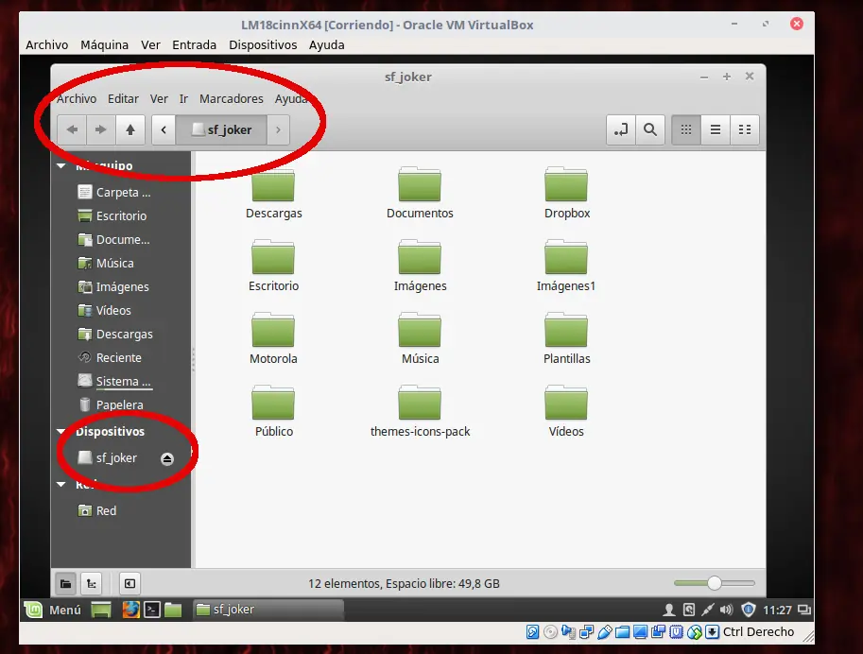The width and height of the screenshot is (863, 654).
Task: Switch to list view
Action: pyautogui.click(x=715, y=129)
